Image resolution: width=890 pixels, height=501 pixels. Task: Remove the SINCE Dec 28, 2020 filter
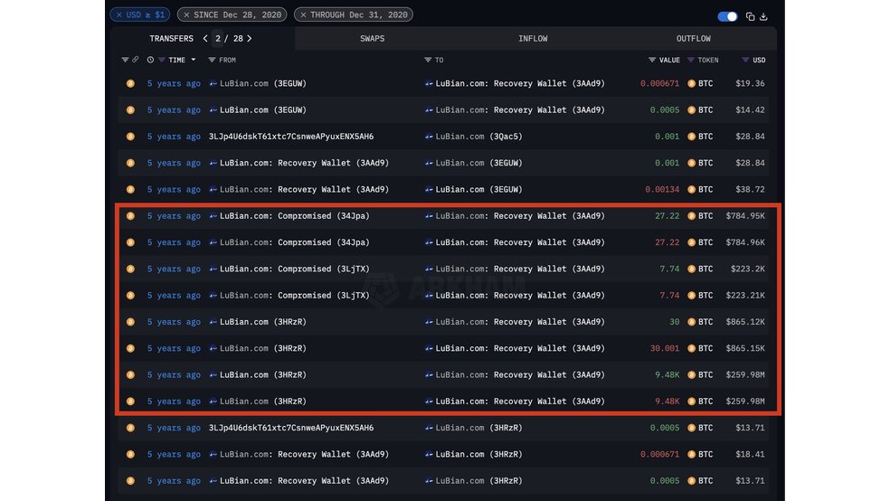pyautogui.click(x=186, y=14)
